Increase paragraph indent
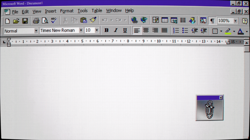 coord(204,30)
